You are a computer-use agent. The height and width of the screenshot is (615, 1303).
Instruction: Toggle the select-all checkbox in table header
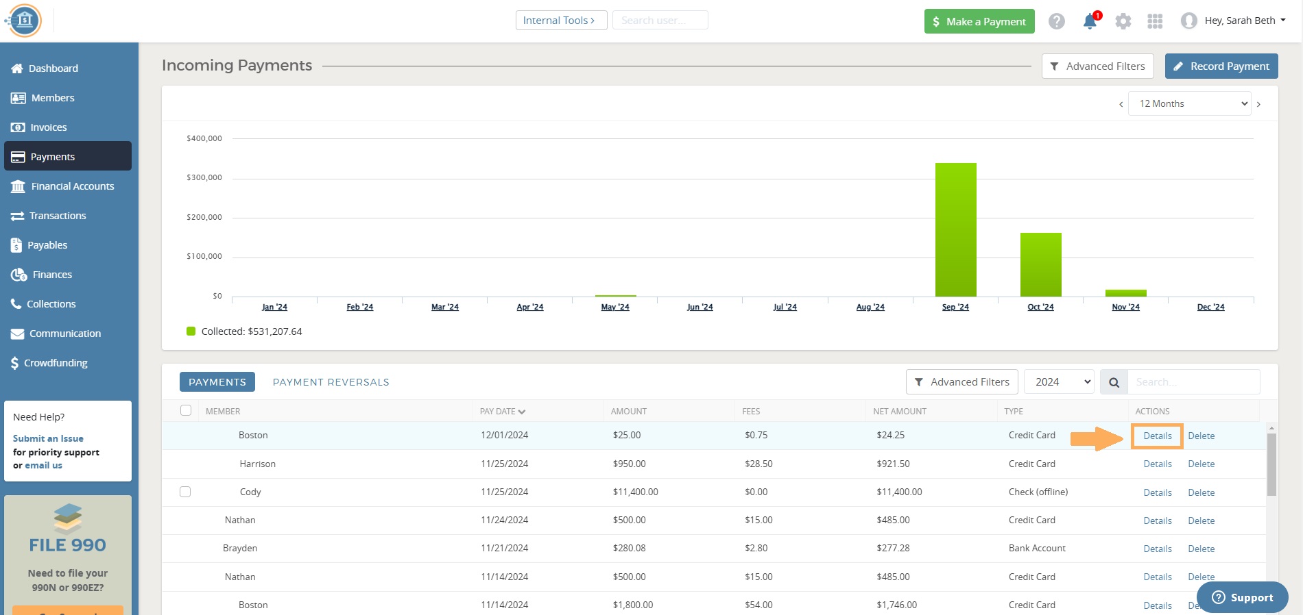click(x=185, y=410)
